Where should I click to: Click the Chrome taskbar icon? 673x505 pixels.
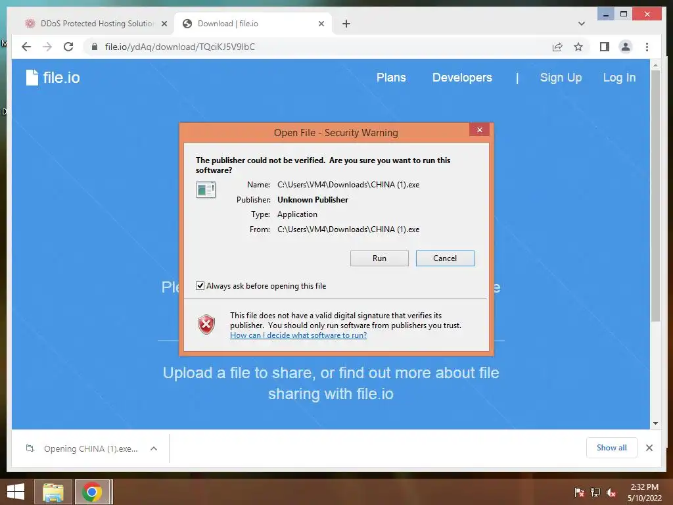pyautogui.click(x=92, y=492)
